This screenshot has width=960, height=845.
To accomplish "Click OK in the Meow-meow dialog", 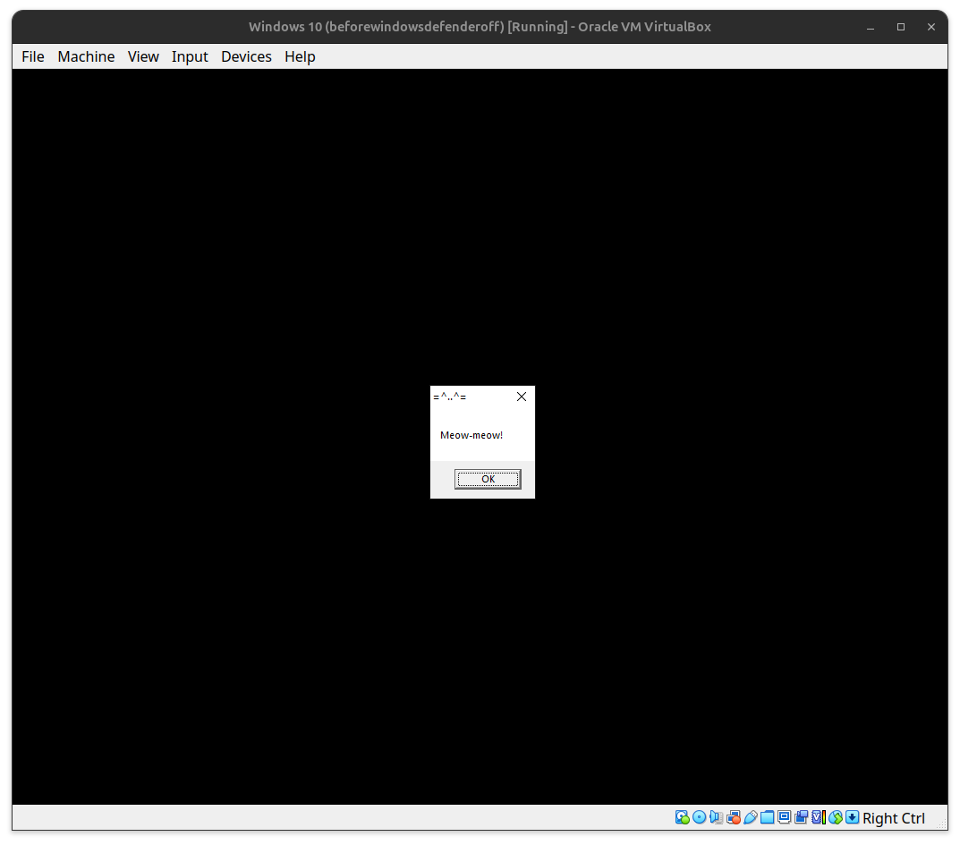I will [x=488, y=479].
